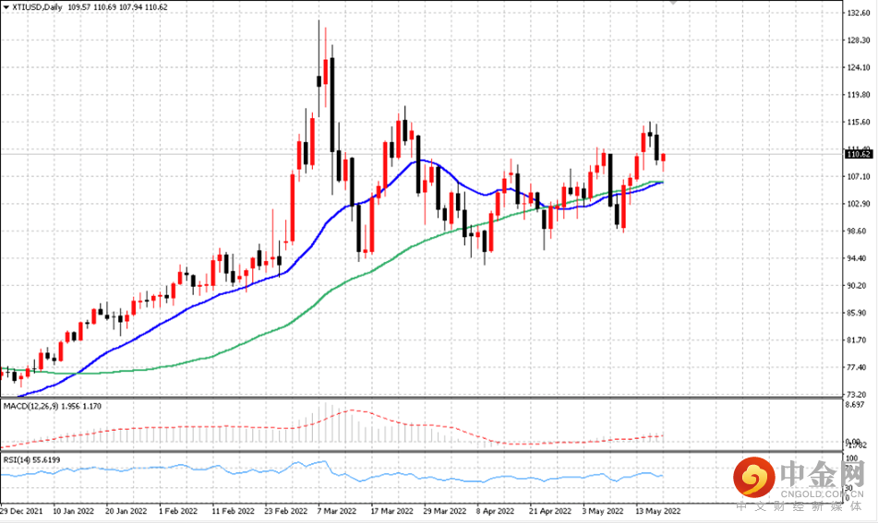The image size is (878, 523).
Task: Click the chart shift triangle marker at top
Action: [671, 4]
